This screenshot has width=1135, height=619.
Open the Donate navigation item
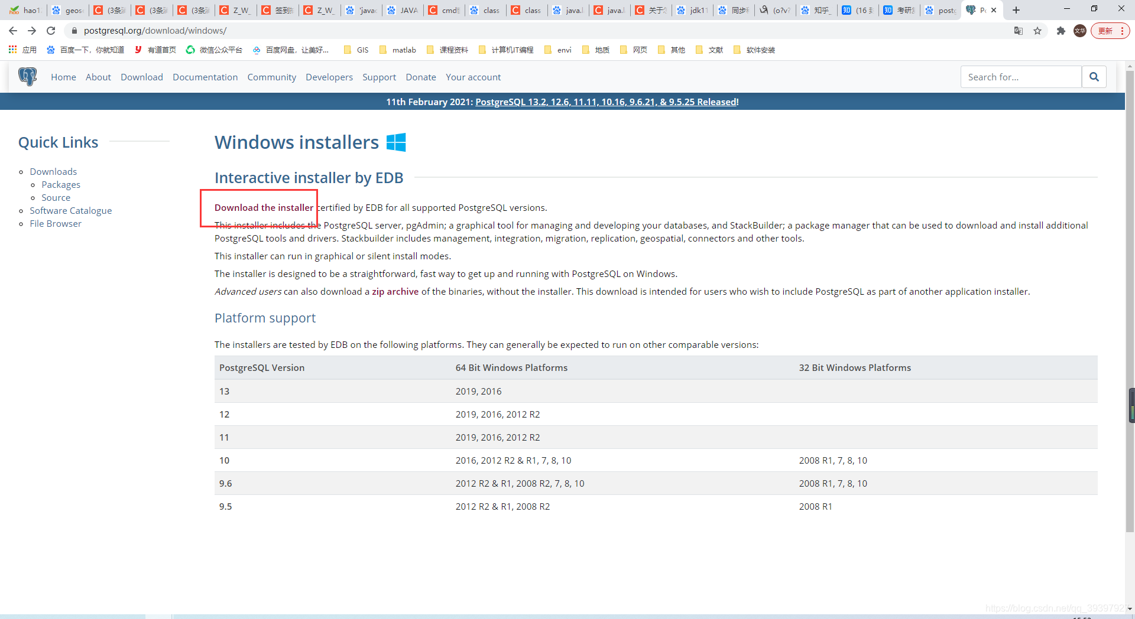[421, 77]
